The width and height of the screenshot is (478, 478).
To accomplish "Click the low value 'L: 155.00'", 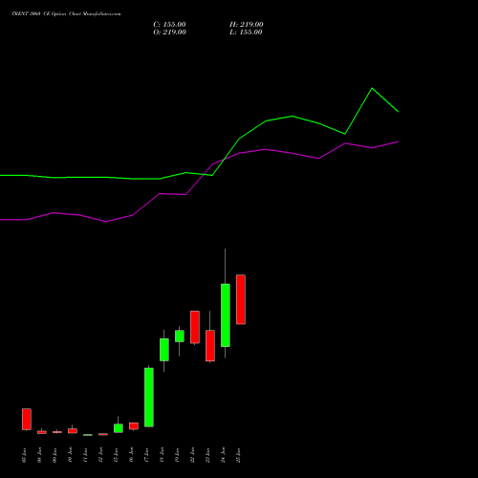I will pos(246,33).
